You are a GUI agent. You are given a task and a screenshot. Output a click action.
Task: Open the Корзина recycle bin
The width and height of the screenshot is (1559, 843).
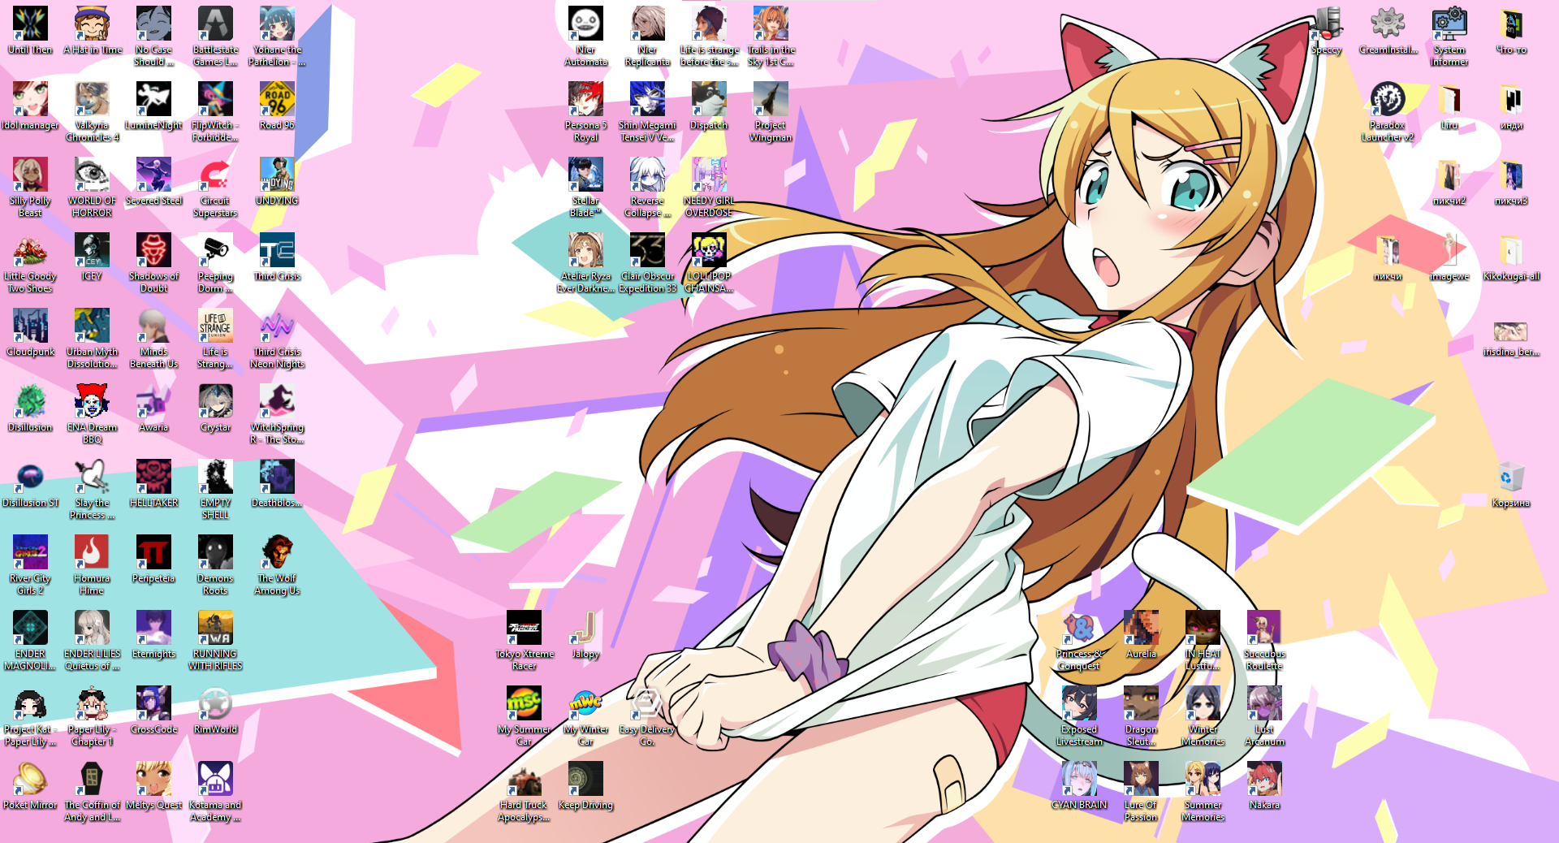[1511, 484]
